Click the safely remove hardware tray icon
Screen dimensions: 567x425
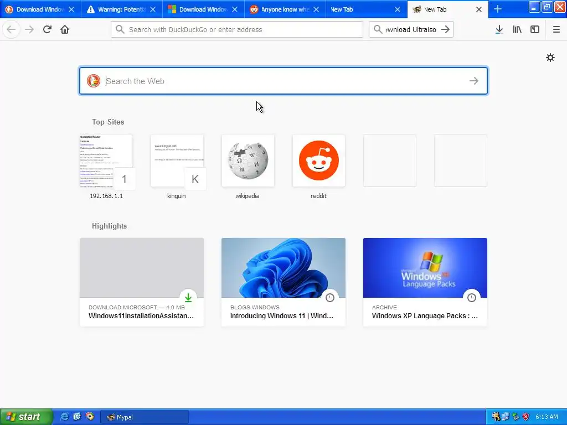(516, 417)
